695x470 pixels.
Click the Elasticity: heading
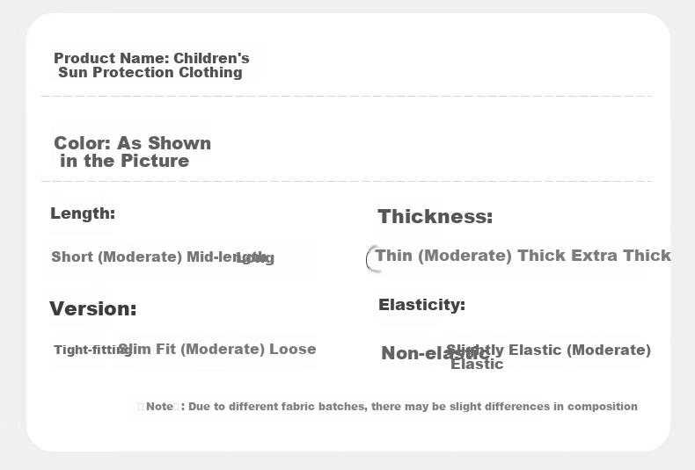pos(421,305)
